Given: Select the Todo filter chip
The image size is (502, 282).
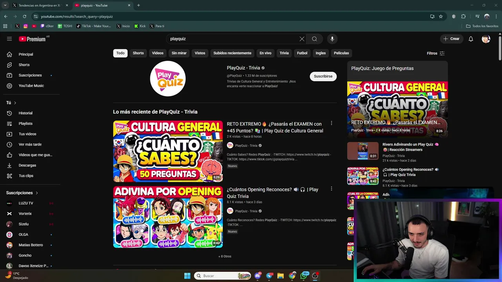Looking at the screenshot, I should pyautogui.click(x=120, y=53).
